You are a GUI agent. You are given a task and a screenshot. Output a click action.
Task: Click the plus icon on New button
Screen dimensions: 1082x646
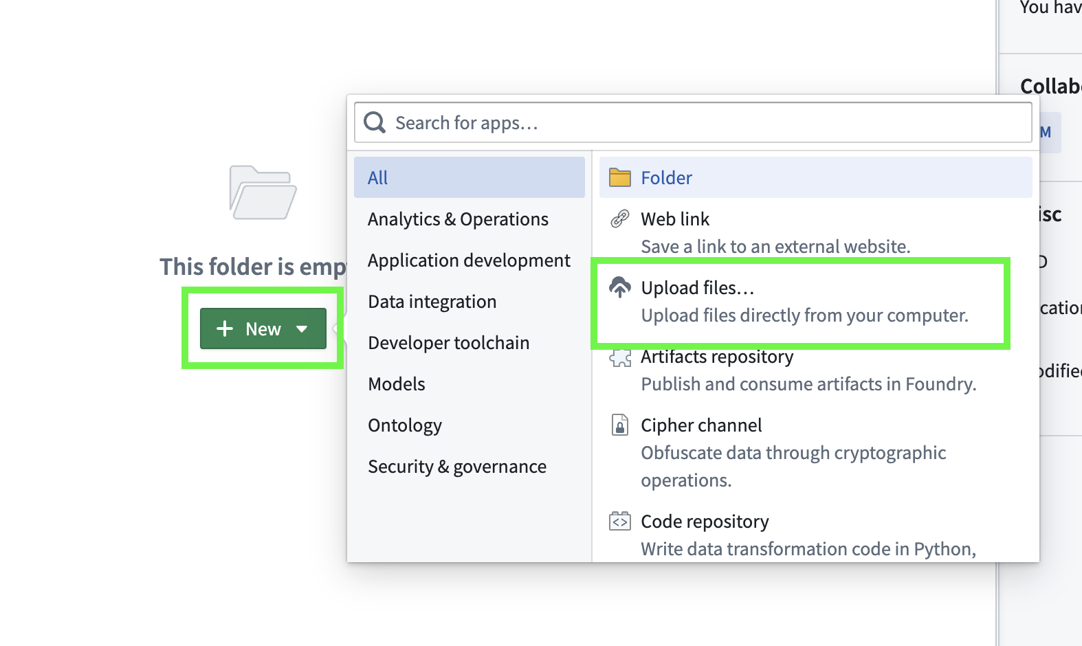point(225,328)
